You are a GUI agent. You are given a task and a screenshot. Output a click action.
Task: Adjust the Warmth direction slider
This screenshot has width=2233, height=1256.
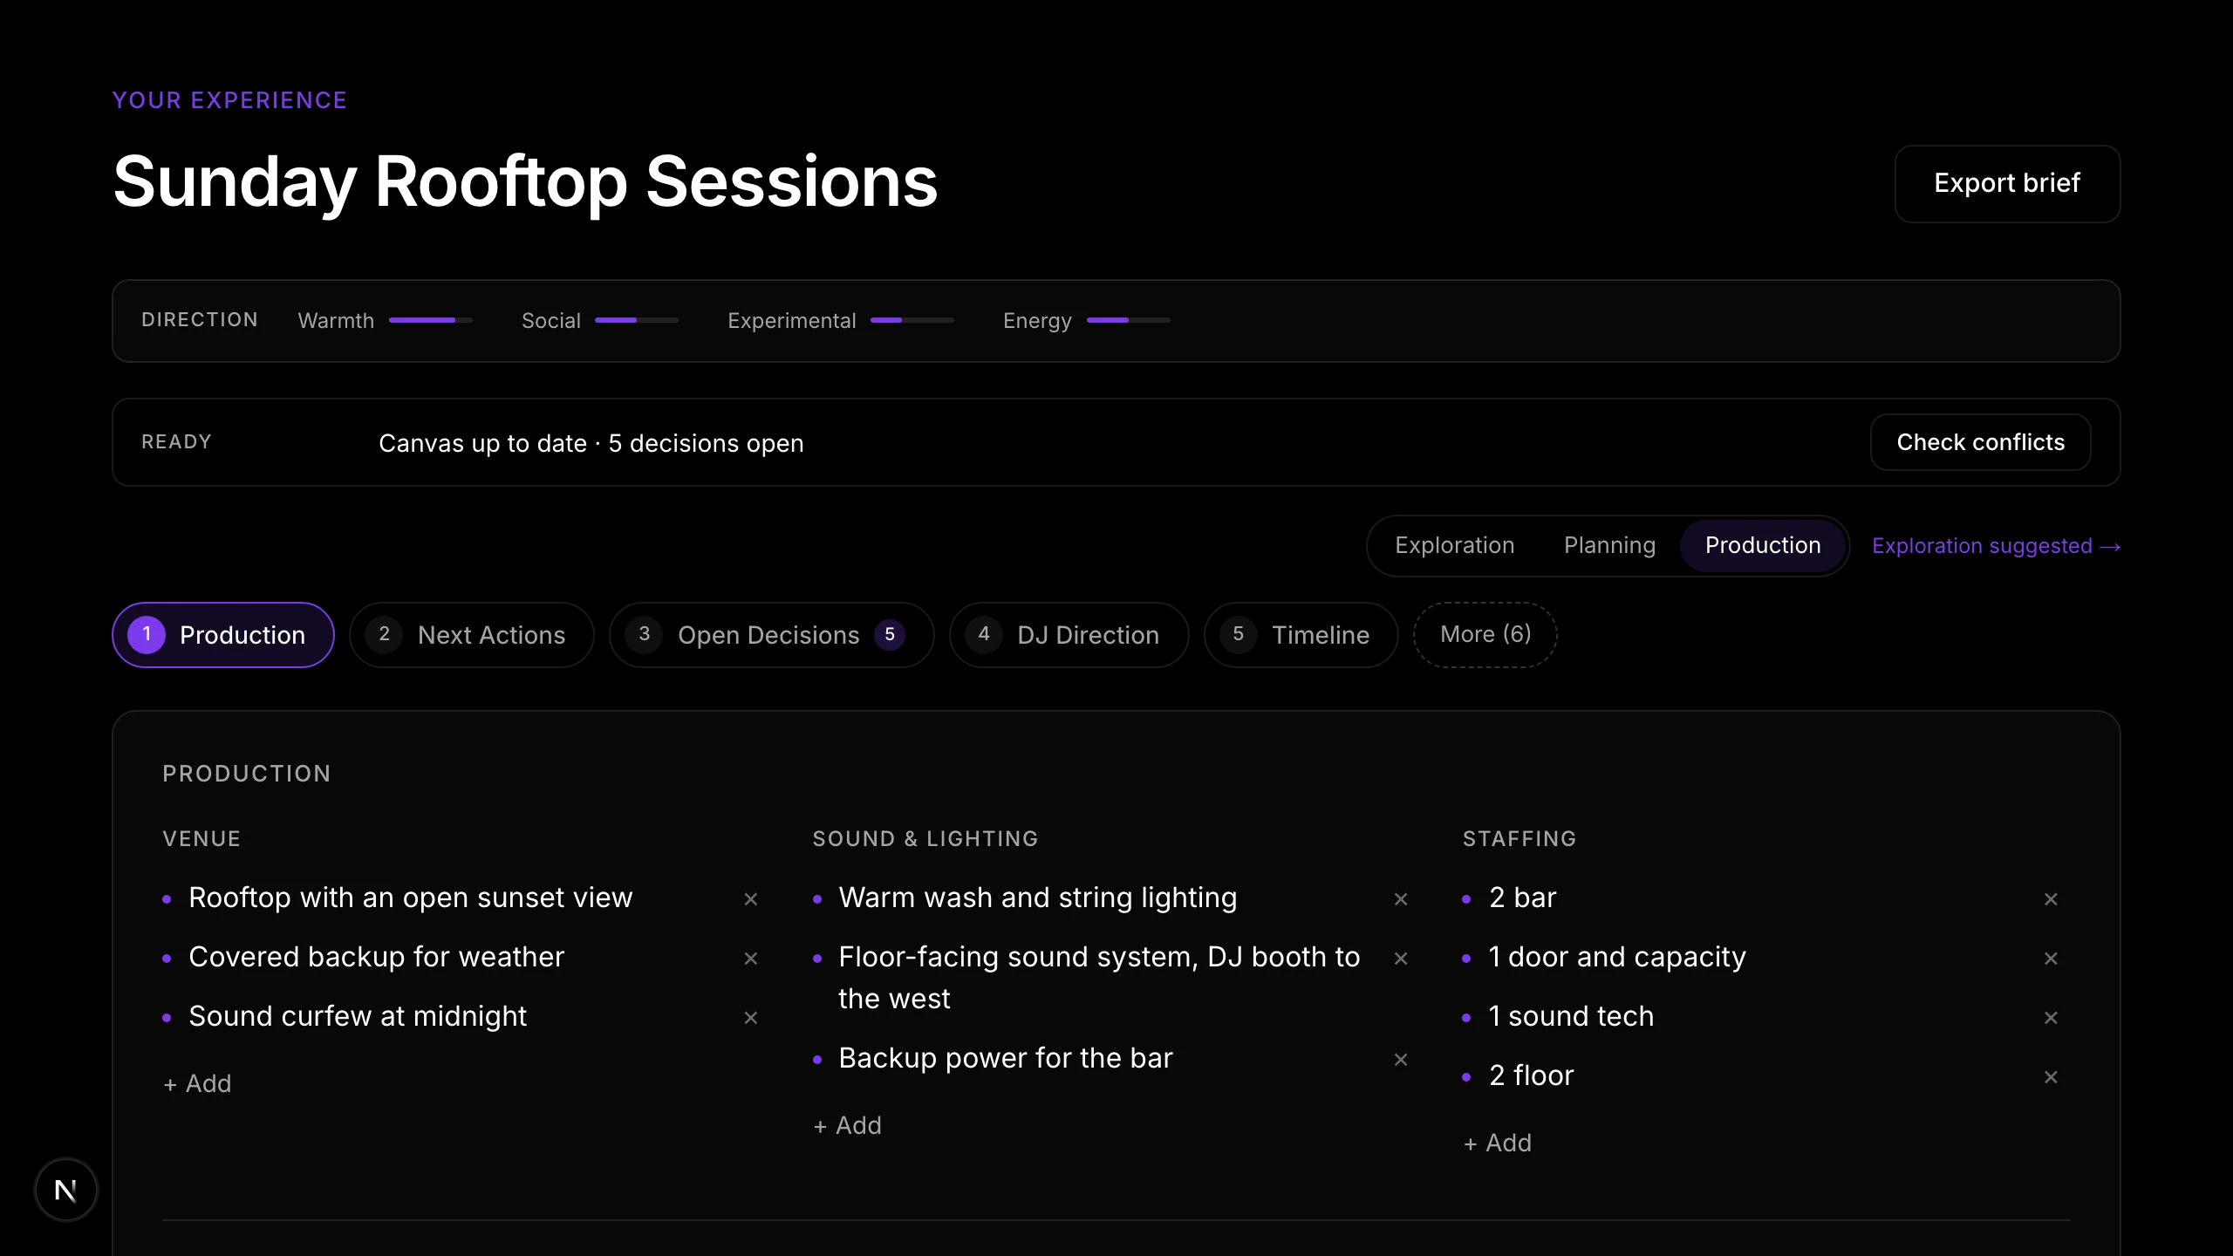click(431, 320)
